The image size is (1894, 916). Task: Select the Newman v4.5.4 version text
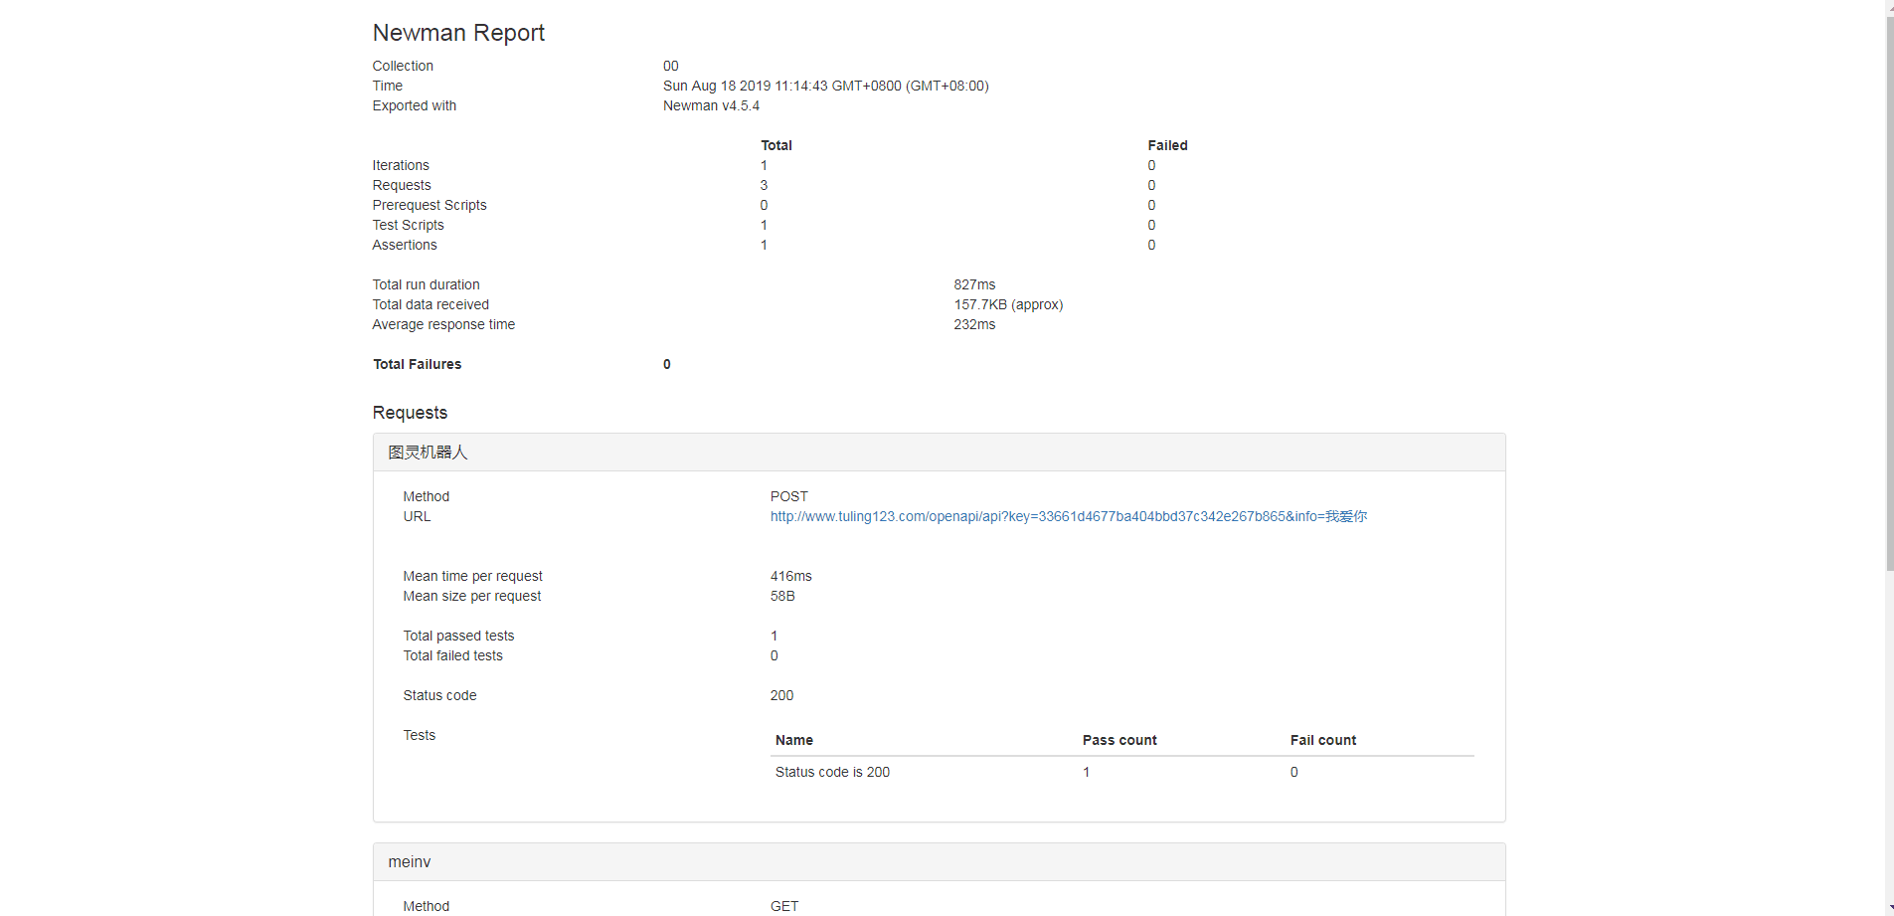pyautogui.click(x=711, y=105)
